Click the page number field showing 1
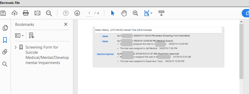Screen dimensions: 249x94 (x=89, y=13)
